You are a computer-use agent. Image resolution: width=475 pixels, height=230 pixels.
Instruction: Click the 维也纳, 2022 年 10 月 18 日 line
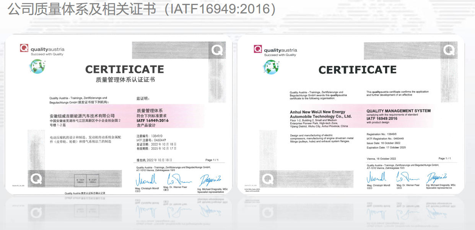coord(154,160)
